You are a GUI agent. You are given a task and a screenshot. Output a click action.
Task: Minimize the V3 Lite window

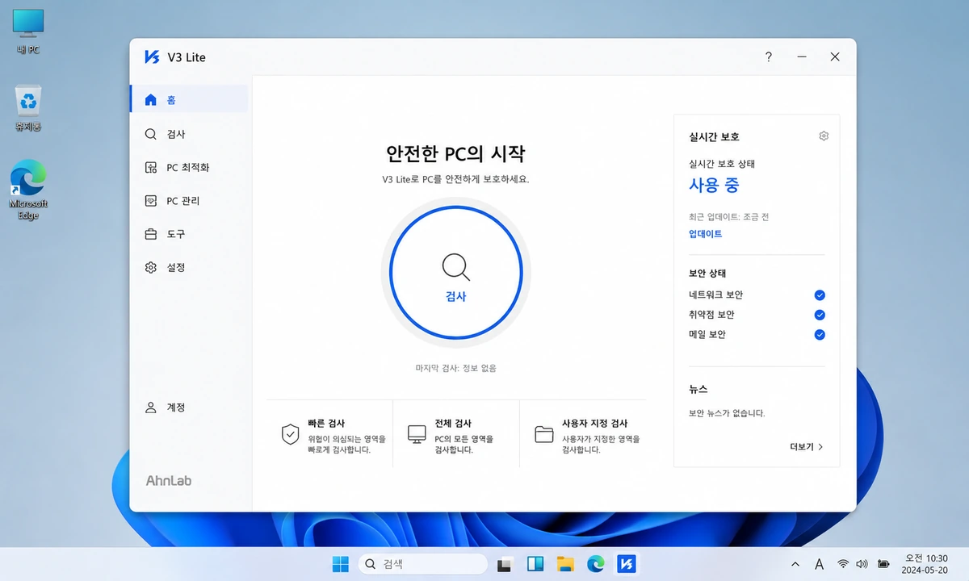click(x=802, y=56)
